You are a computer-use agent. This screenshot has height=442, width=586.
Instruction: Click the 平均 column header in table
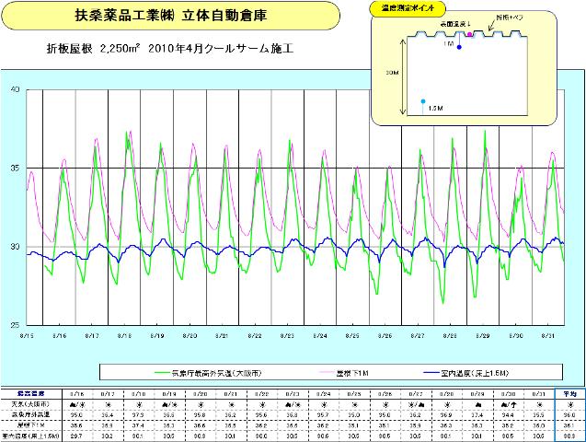click(x=568, y=393)
